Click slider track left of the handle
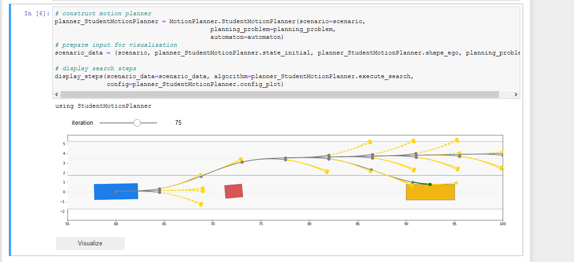Image resolution: width=574 pixels, height=262 pixels. tap(116, 123)
